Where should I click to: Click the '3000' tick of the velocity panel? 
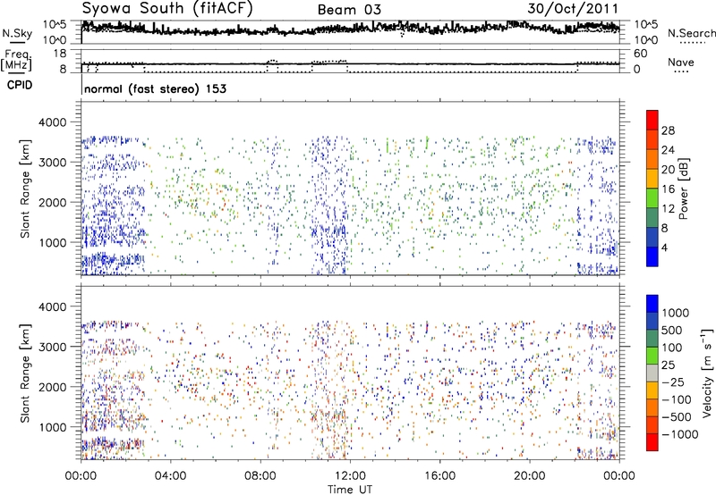click(x=53, y=347)
